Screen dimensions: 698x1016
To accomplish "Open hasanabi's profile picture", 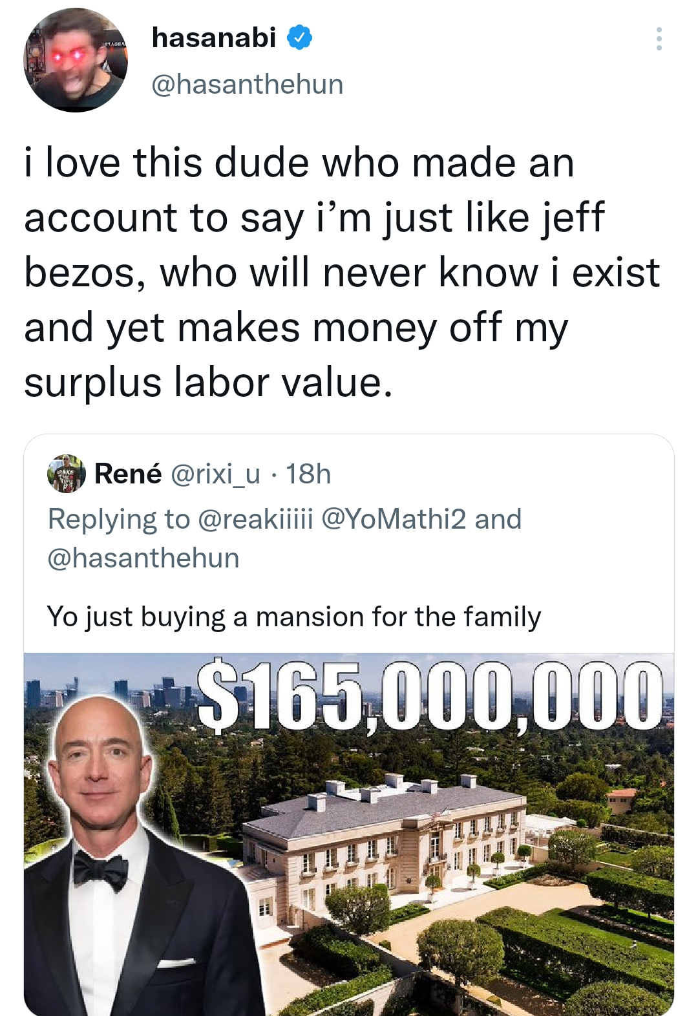I will (76, 60).
